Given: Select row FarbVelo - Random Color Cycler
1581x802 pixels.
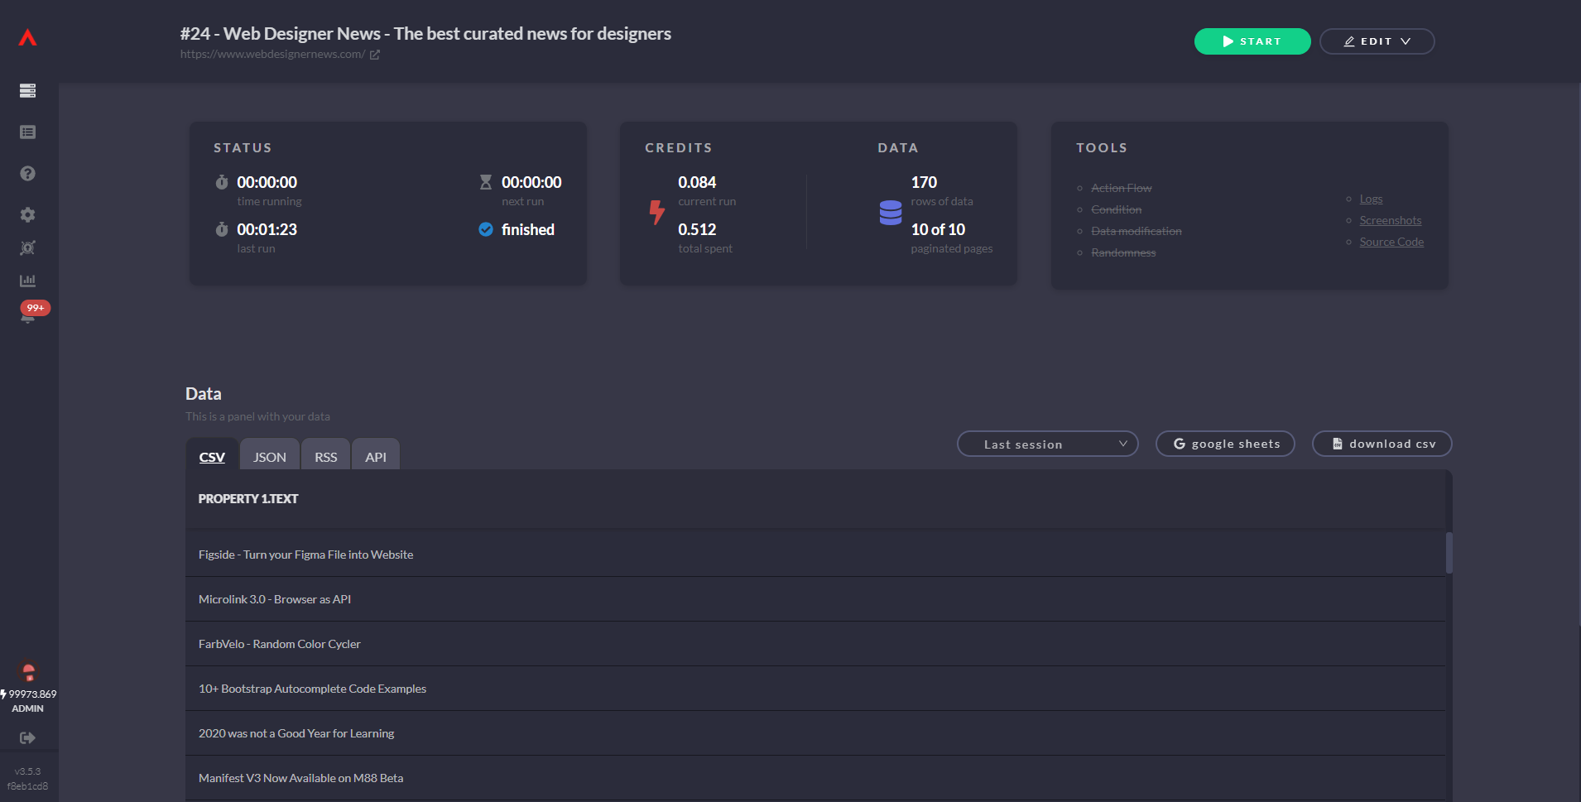Looking at the screenshot, I should click(815, 644).
